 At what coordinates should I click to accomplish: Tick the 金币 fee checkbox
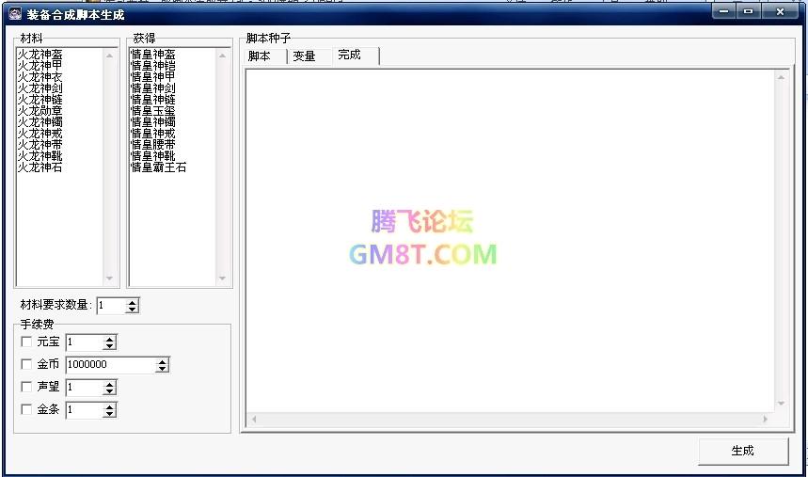(26, 364)
